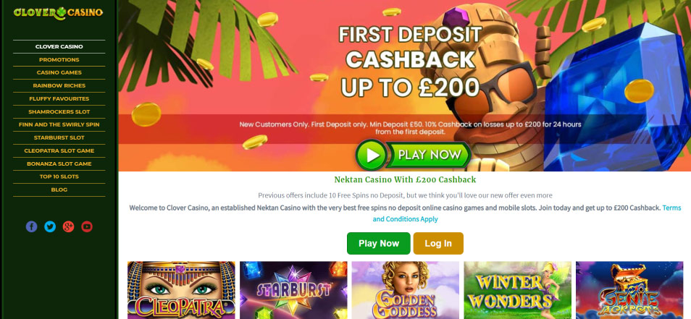
Task: Open the Blog menu link
Action: [59, 190]
